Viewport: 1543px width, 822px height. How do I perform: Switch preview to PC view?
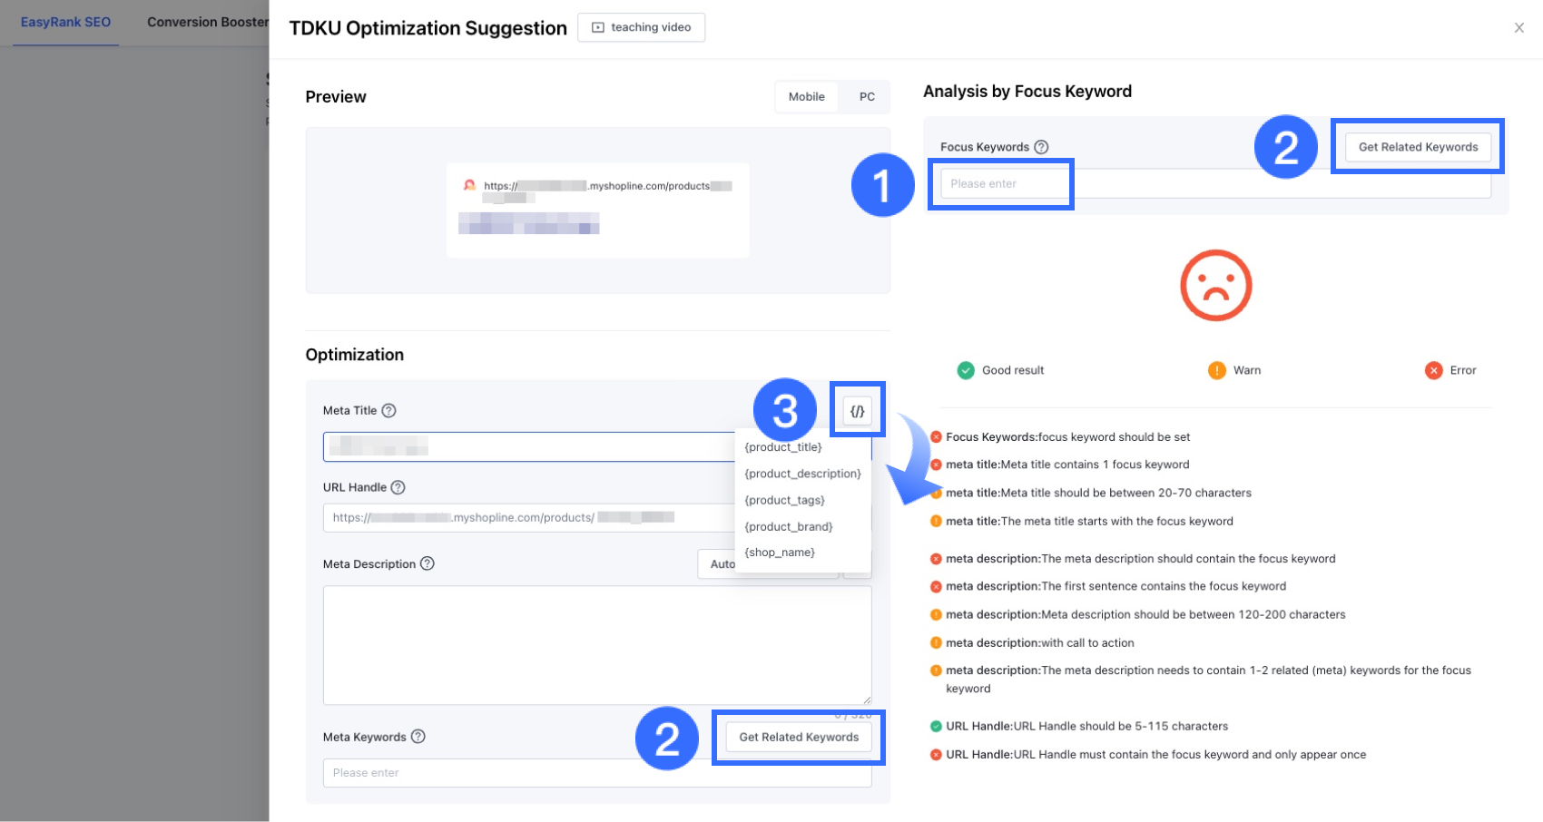(x=867, y=97)
